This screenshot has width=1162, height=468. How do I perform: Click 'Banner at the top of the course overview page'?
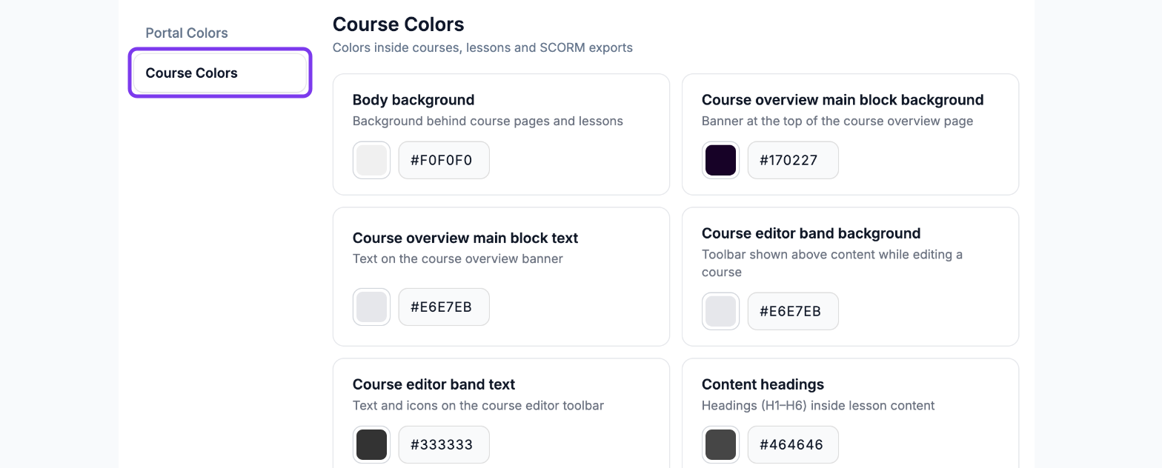point(837,121)
